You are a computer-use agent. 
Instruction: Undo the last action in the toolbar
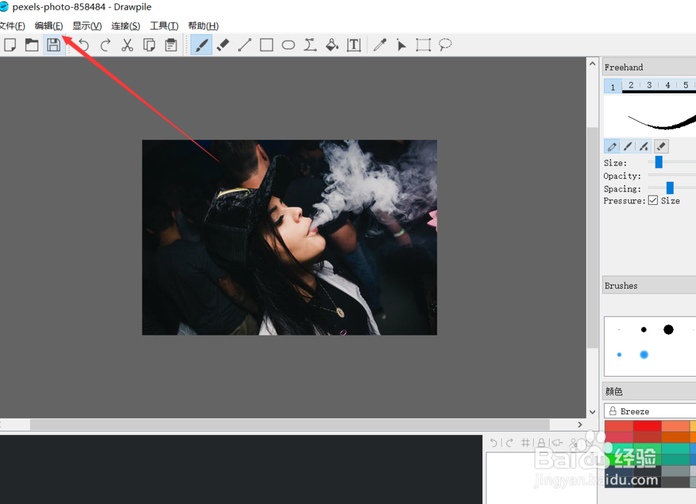[x=83, y=45]
